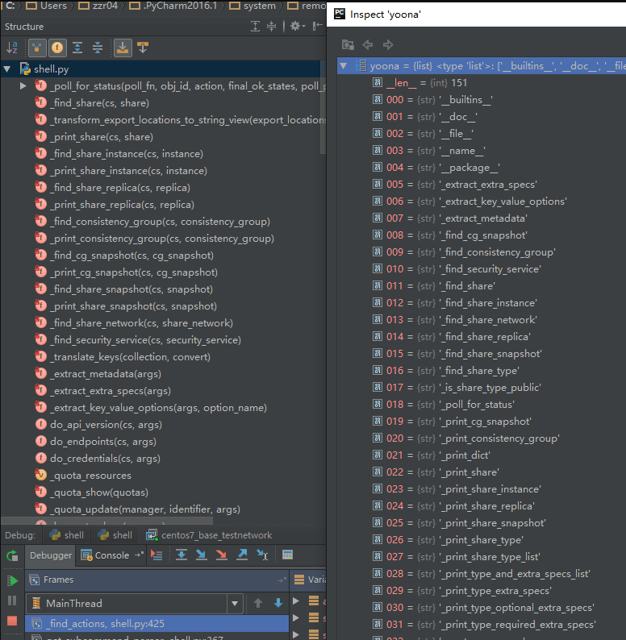Select do_endpoints(cs, args) function
Image resolution: width=626 pixels, height=640 pixels.
pyautogui.click(x=103, y=442)
